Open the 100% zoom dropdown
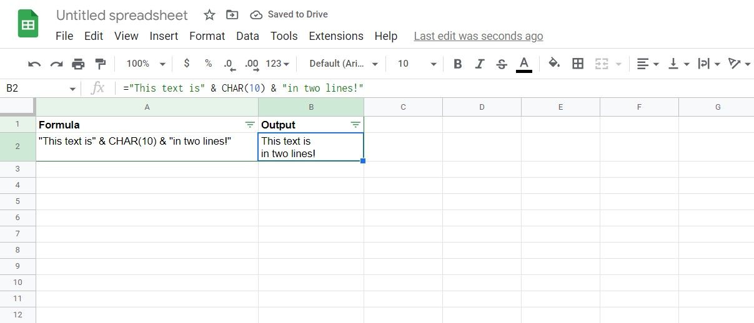This screenshot has width=754, height=323. click(x=146, y=64)
